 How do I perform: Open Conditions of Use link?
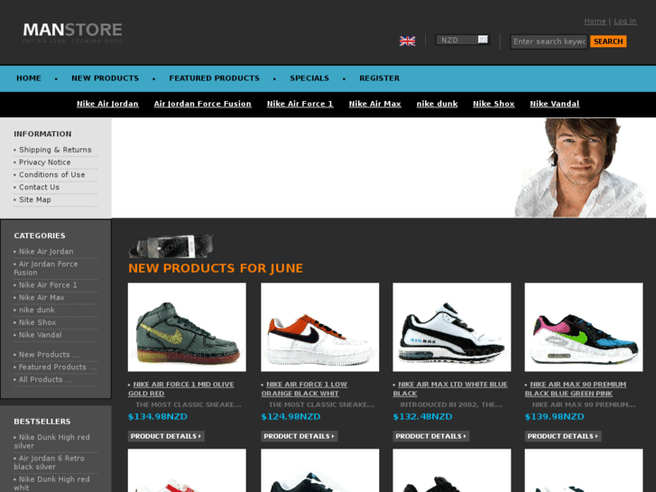(x=51, y=175)
